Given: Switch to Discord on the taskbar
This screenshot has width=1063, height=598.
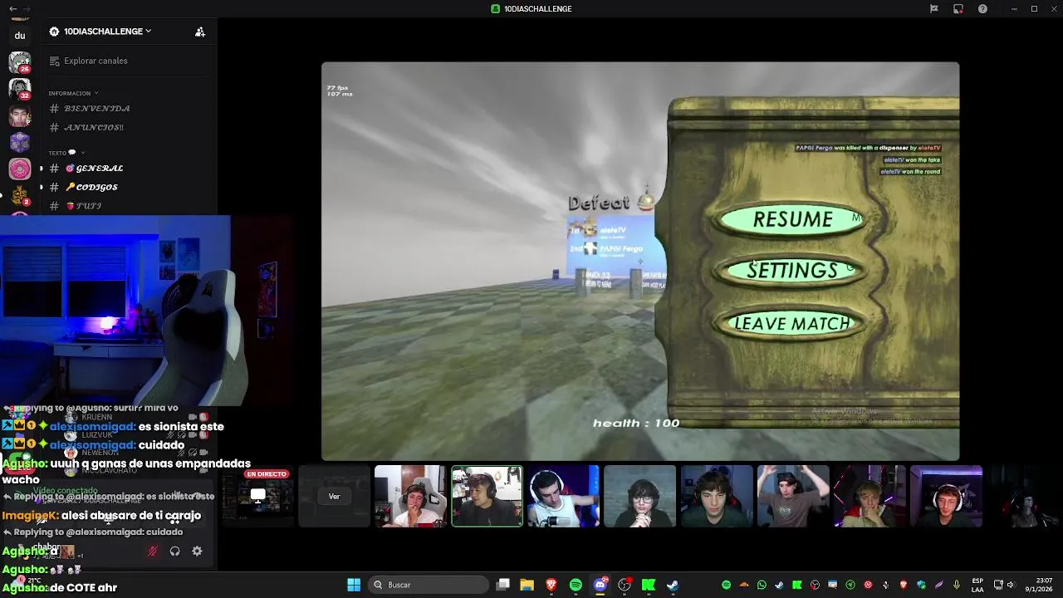Looking at the screenshot, I should tap(600, 585).
